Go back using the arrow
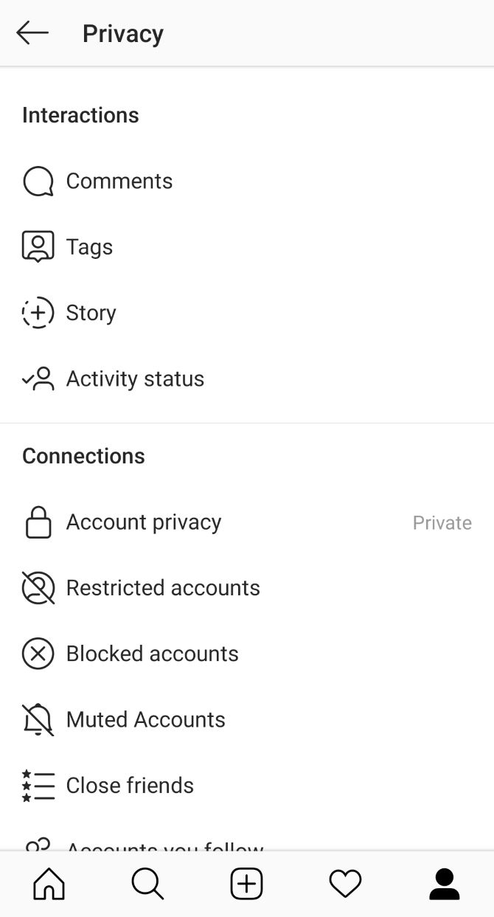 32,32
